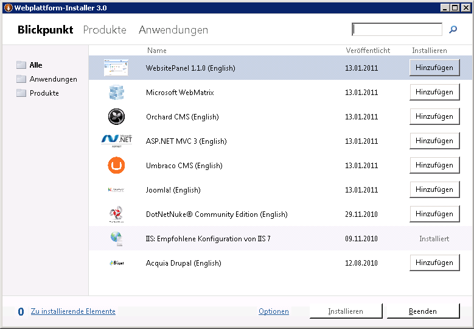Click the Orchard CMS logo icon
Image resolution: width=474 pixels, height=329 pixels.
[x=116, y=116]
